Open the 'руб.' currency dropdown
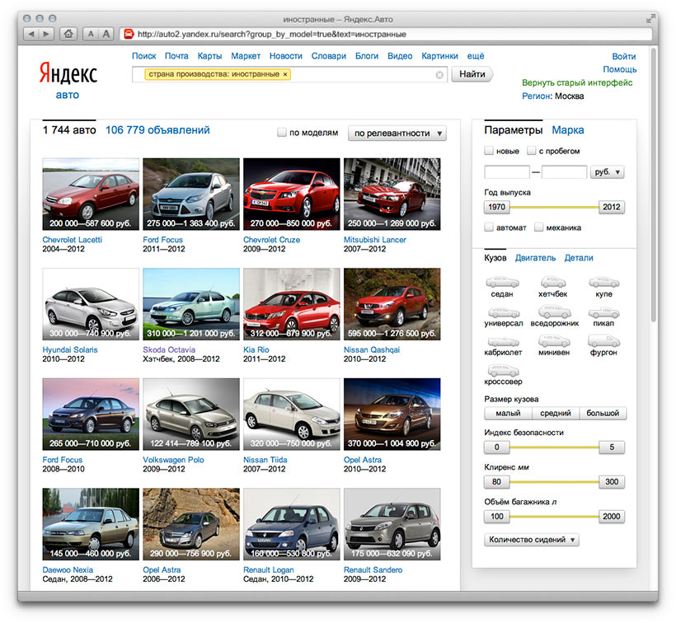This screenshot has height=623, width=676. pyautogui.click(x=608, y=172)
